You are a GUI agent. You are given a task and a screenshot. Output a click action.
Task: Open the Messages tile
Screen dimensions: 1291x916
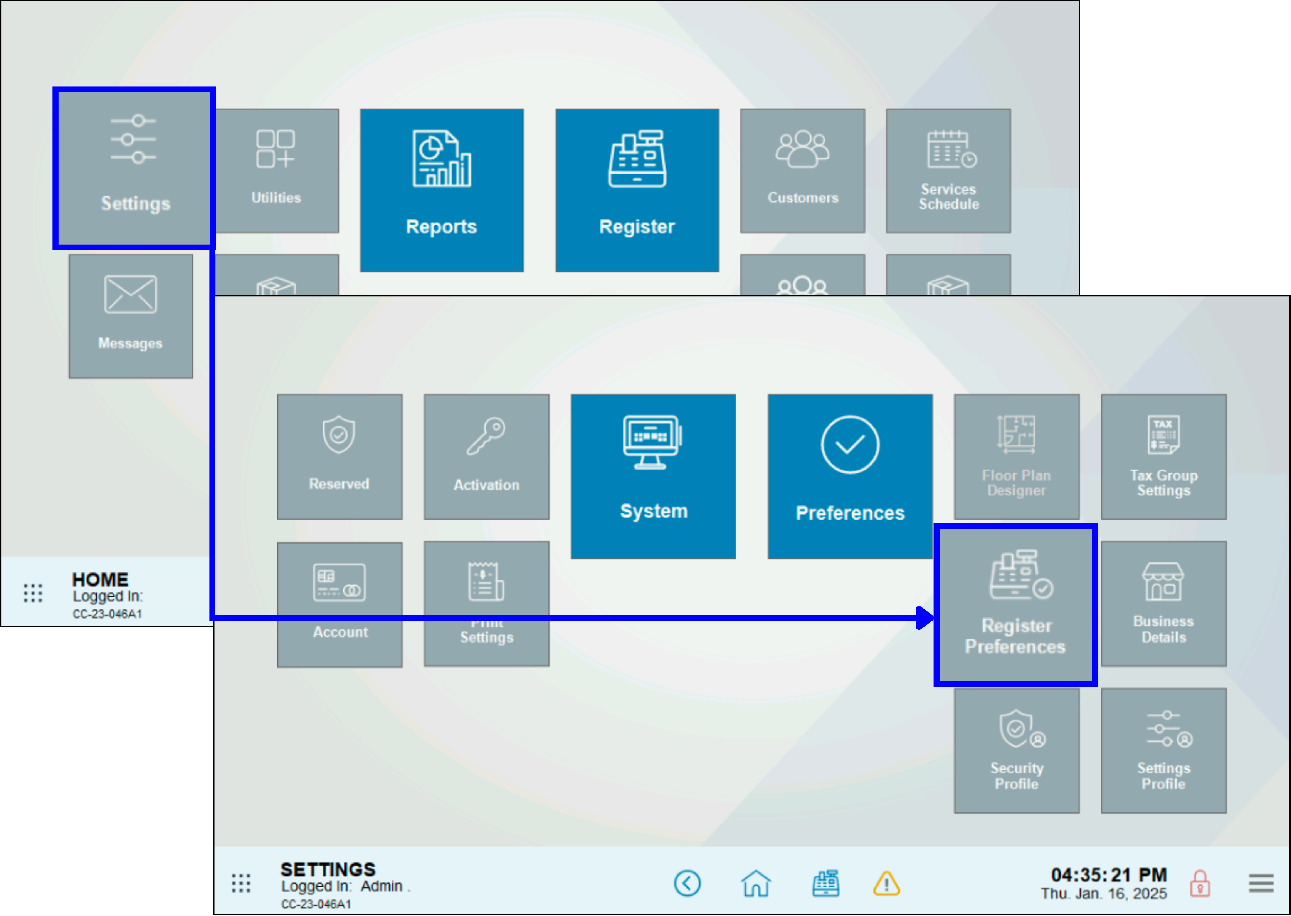[x=131, y=316]
